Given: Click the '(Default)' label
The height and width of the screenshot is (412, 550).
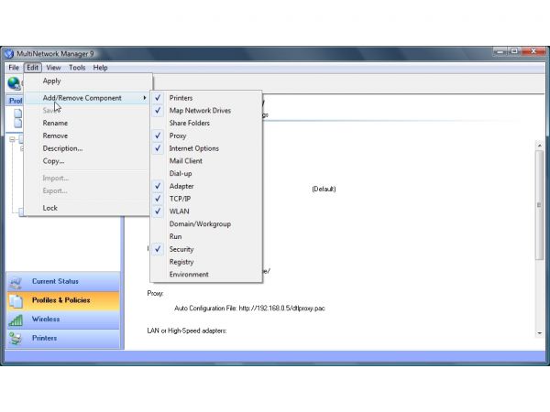Looking at the screenshot, I should click(324, 190).
